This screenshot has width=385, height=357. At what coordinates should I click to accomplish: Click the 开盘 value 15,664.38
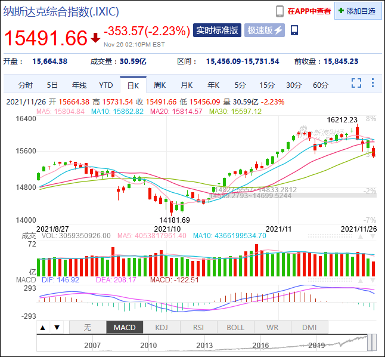pyautogui.click(x=50, y=61)
